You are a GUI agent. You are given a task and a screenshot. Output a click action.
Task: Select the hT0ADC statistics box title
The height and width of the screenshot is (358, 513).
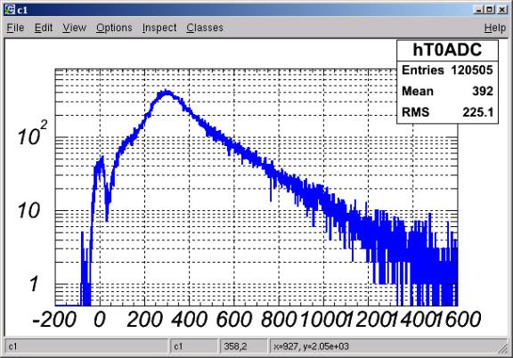click(447, 51)
